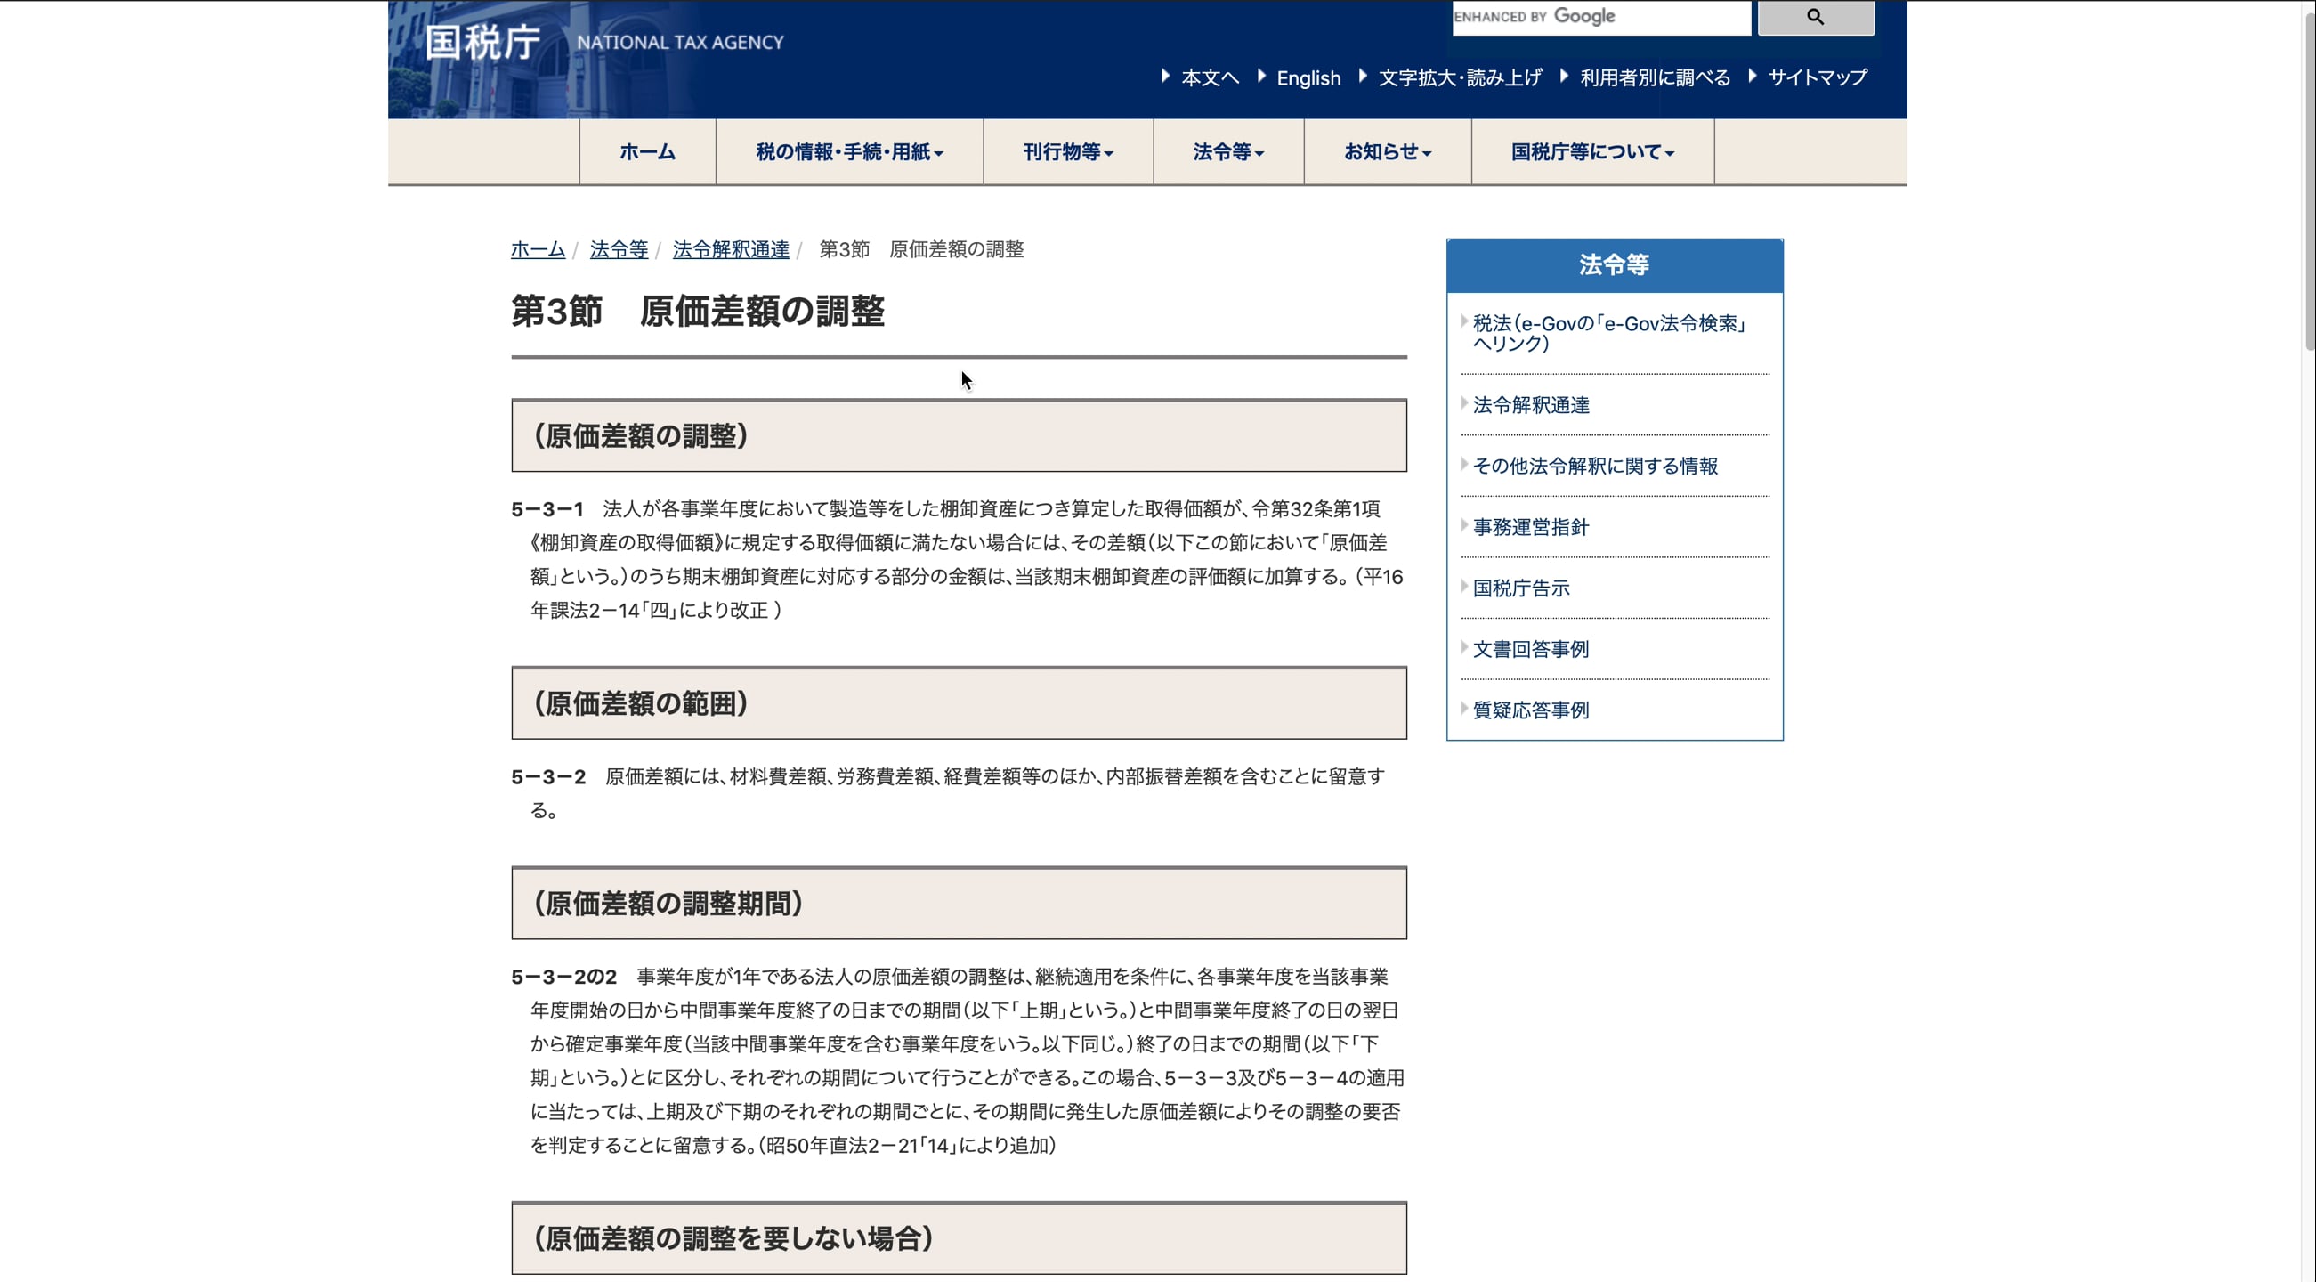Open 事務運営指針 from the sidebar

point(1531,528)
